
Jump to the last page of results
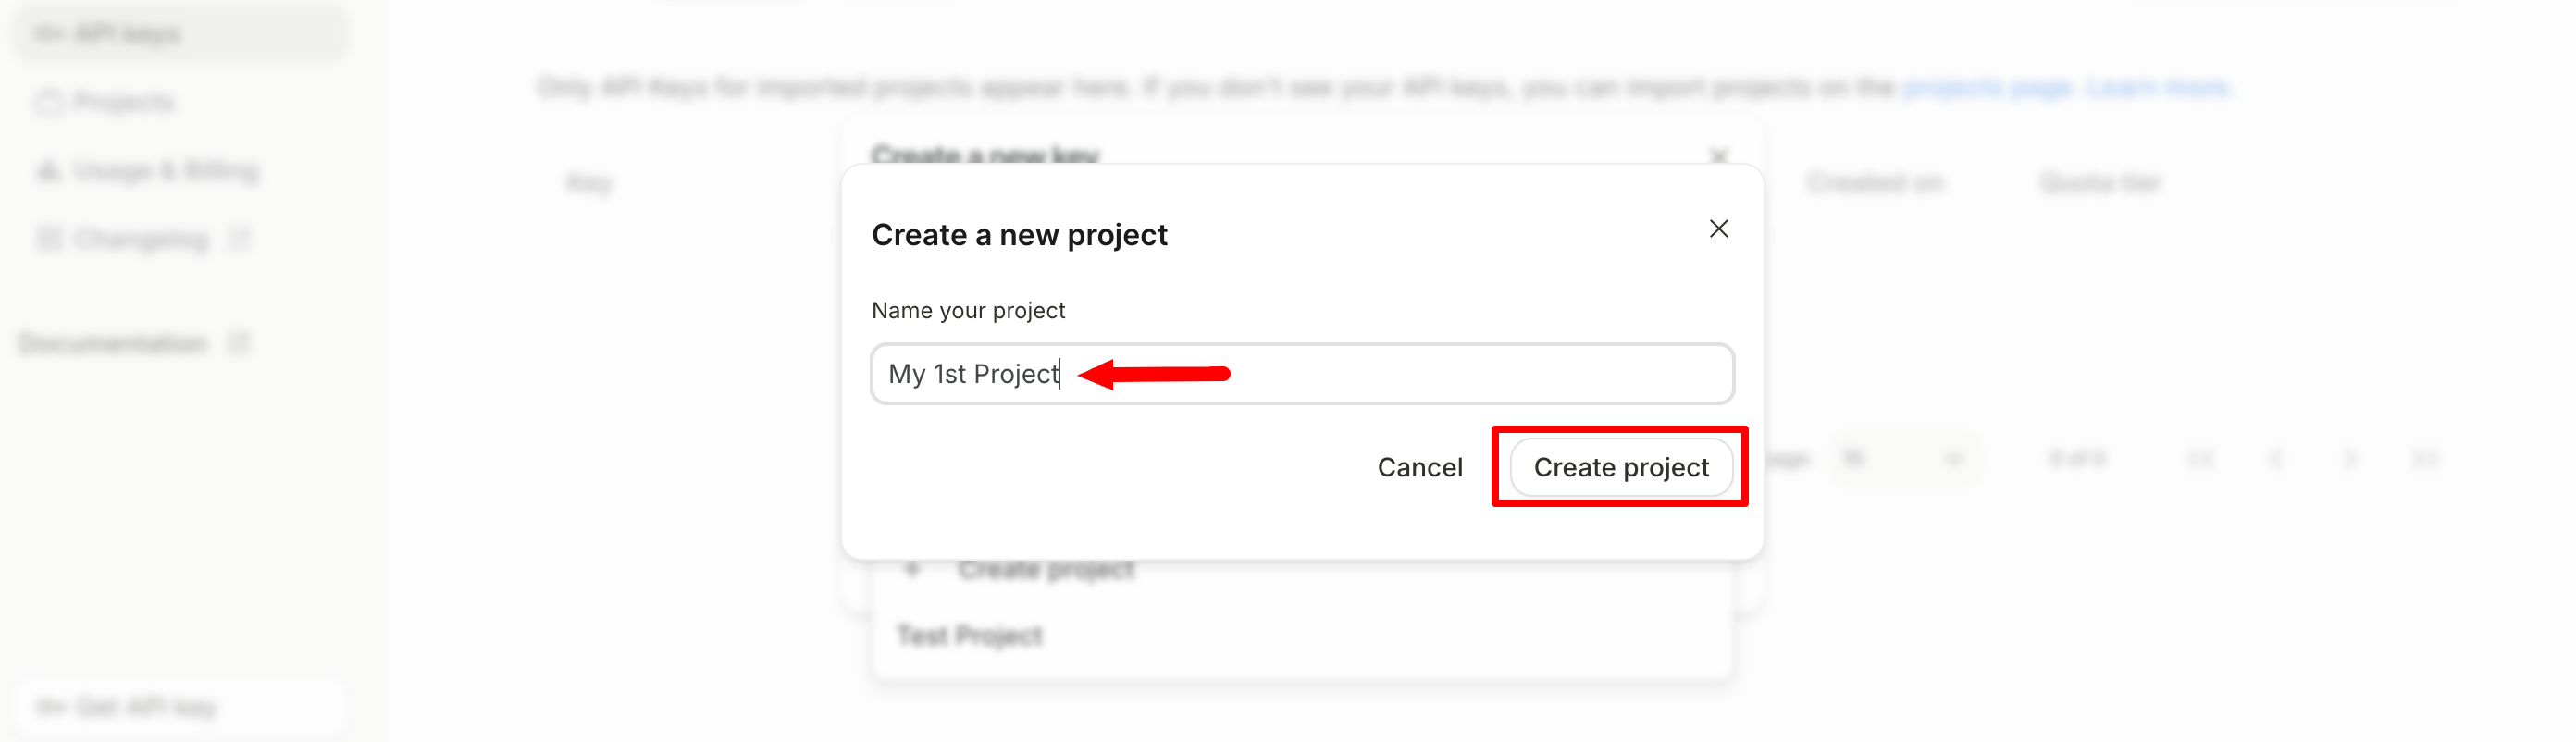[2425, 459]
